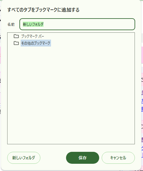Click the folder icon beside ブックマーク バー
This screenshot has width=143, height=171.
click(16, 36)
